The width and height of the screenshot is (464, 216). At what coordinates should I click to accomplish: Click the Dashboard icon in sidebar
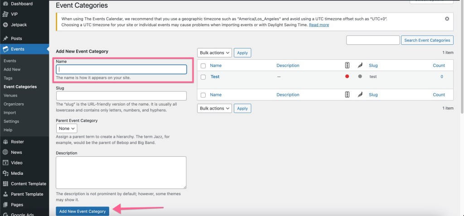pyautogui.click(x=5, y=4)
